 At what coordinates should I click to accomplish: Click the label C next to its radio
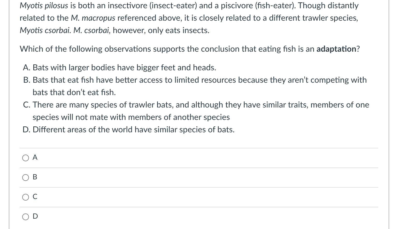pos(35,197)
